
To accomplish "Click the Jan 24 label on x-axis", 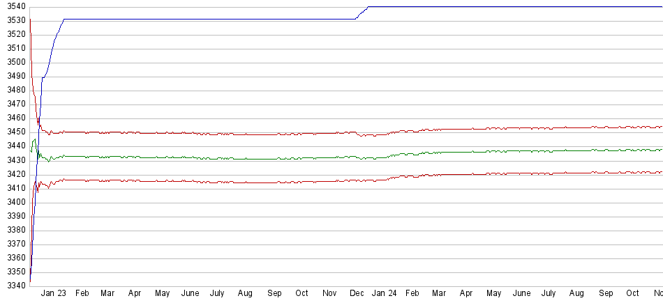I will click(x=383, y=294).
